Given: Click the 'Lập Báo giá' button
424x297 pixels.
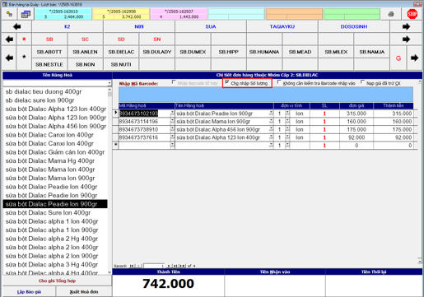Looking at the screenshot, I should point(29,291).
